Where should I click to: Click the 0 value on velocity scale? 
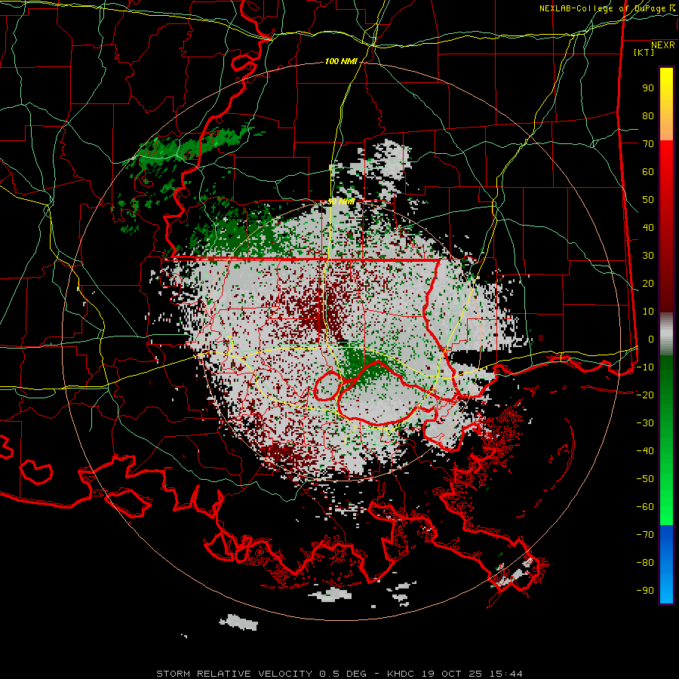pos(651,339)
